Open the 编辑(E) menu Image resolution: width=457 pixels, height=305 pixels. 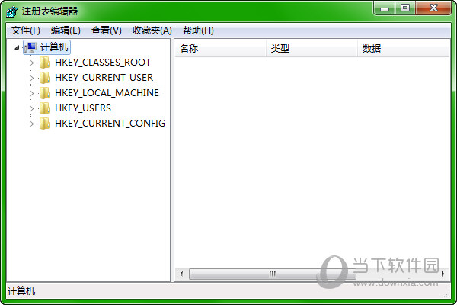point(66,30)
